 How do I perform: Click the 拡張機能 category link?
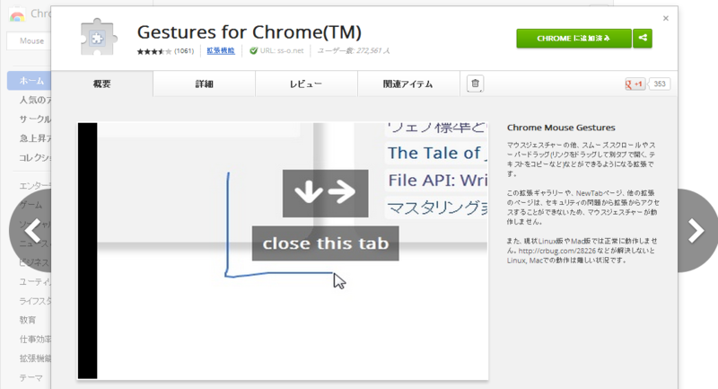(220, 50)
